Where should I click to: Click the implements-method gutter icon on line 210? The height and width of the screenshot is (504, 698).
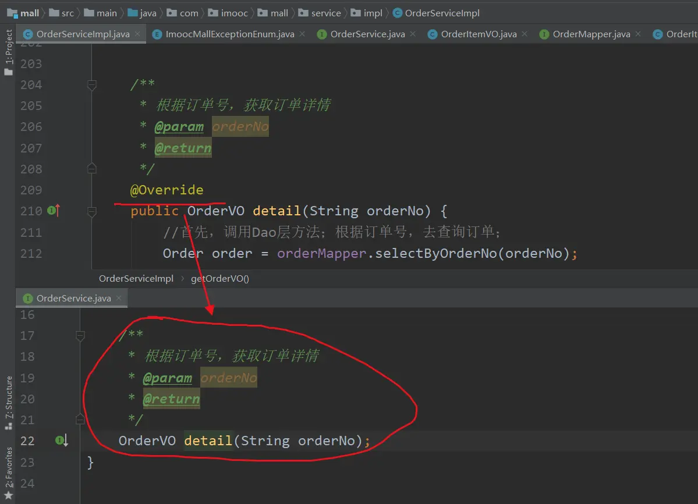click(53, 211)
